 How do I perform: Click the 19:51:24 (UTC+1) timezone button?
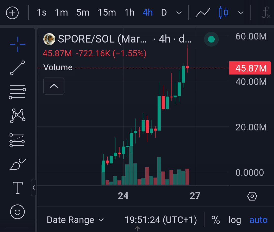(161, 220)
